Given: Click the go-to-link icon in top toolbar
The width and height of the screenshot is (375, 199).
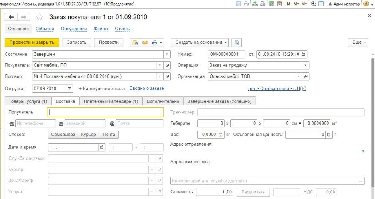Looking at the screenshot, I should (262, 4).
